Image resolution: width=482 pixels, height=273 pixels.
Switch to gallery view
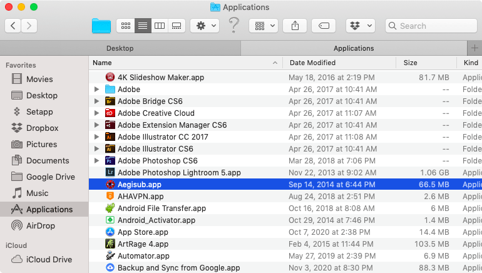click(177, 26)
